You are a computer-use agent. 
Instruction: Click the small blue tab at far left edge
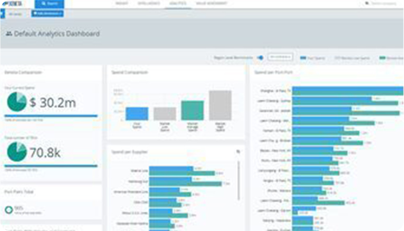point(2,14)
